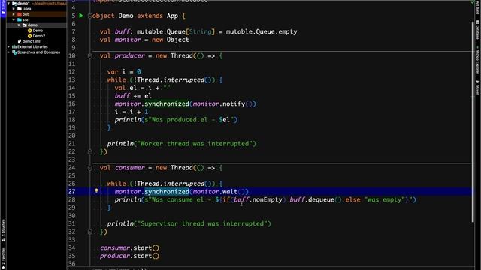481x270 pixels.
Task: Select the demo package row
Action: coord(36,25)
